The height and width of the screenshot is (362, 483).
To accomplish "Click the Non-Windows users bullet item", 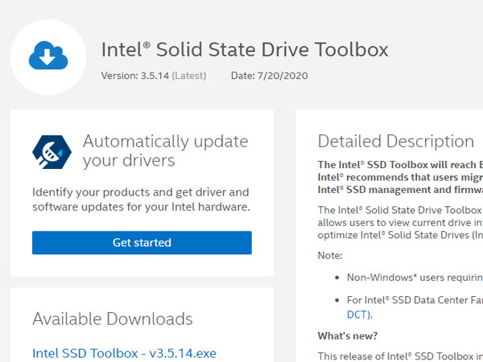I will pos(414,278).
